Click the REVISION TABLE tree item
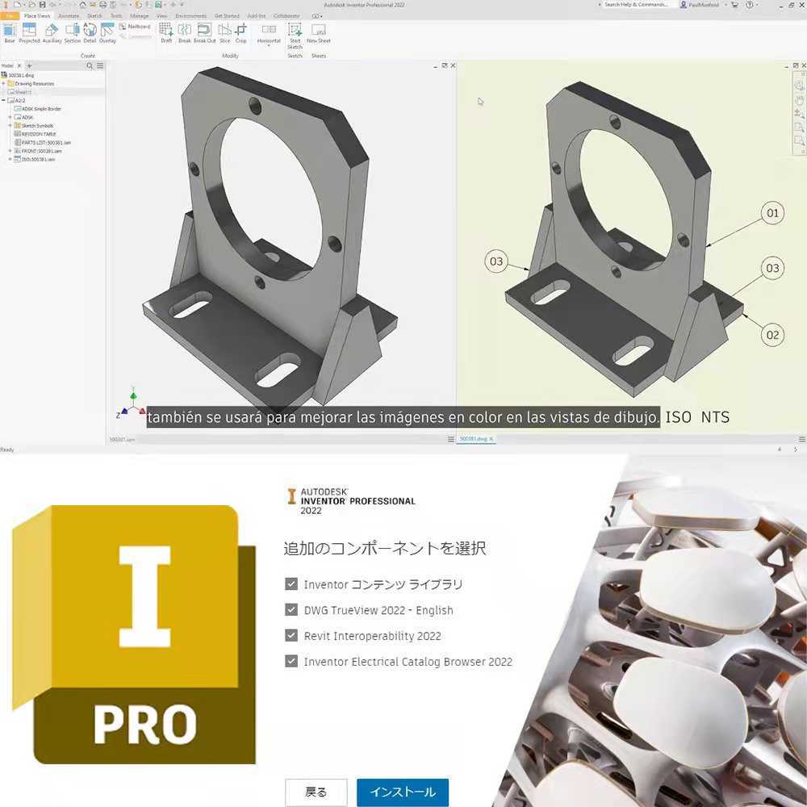This screenshot has width=807, height=807. [x=40, y=134]
